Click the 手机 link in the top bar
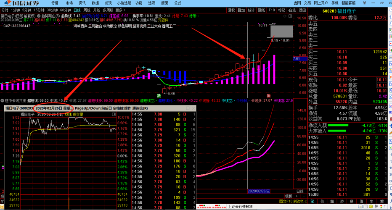This screenshot has width=392, height=210. coord(335,3)
